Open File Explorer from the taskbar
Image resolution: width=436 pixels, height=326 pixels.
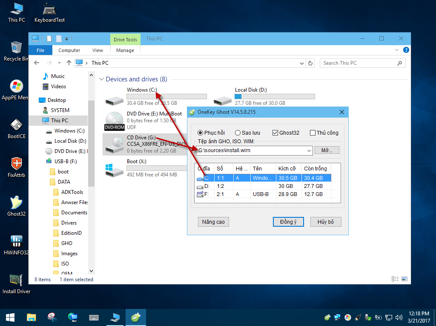(x=32, y=317)
